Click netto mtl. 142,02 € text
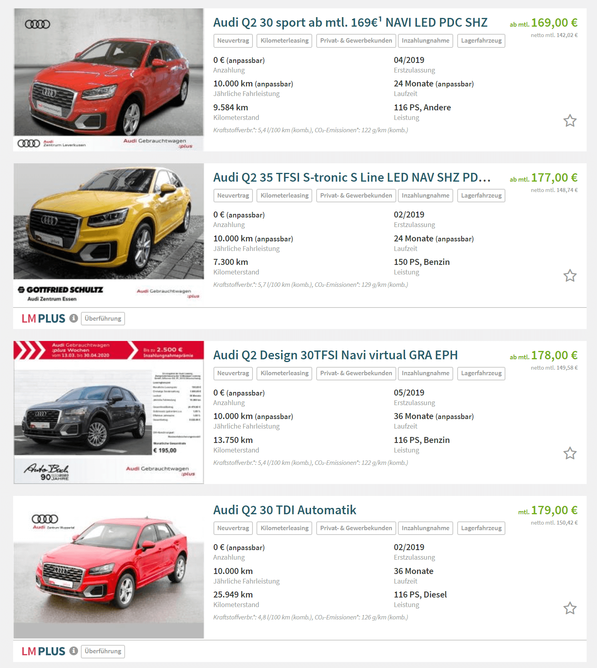597x668 pixels. click(554, 35)
